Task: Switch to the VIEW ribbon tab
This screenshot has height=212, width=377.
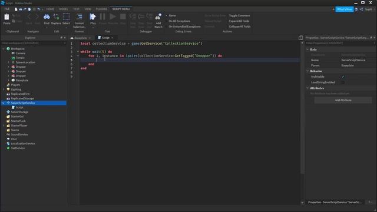Action: pyautogui.click(x=88, y=9)
